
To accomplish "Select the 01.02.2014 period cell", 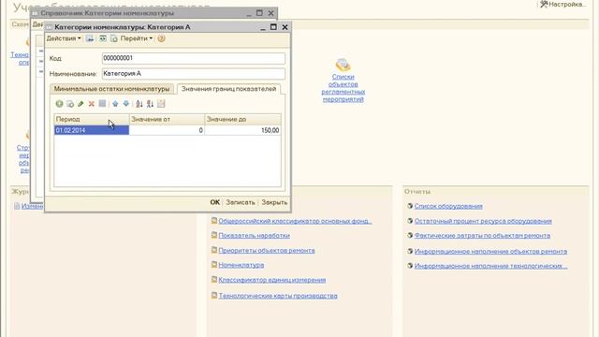I will click(92, 130).
